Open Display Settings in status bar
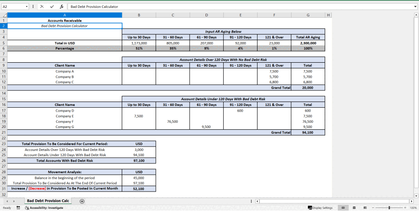Image resolution: width=419 pixels, height=211 pixels. point(320,208)
